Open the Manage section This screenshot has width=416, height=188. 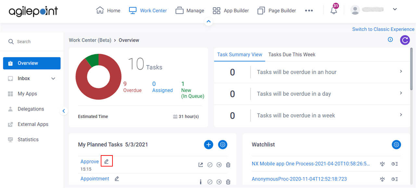190,10
